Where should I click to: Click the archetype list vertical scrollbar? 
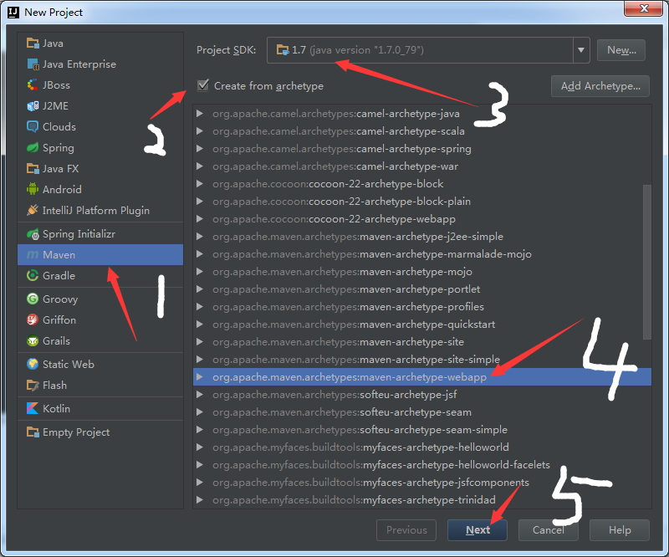(x=646, y=262)
